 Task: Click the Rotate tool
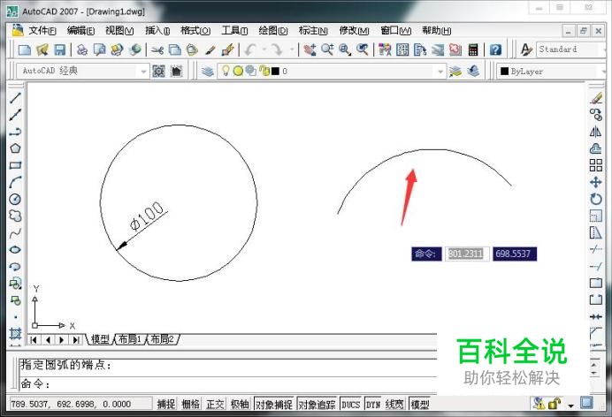point(595,199)
